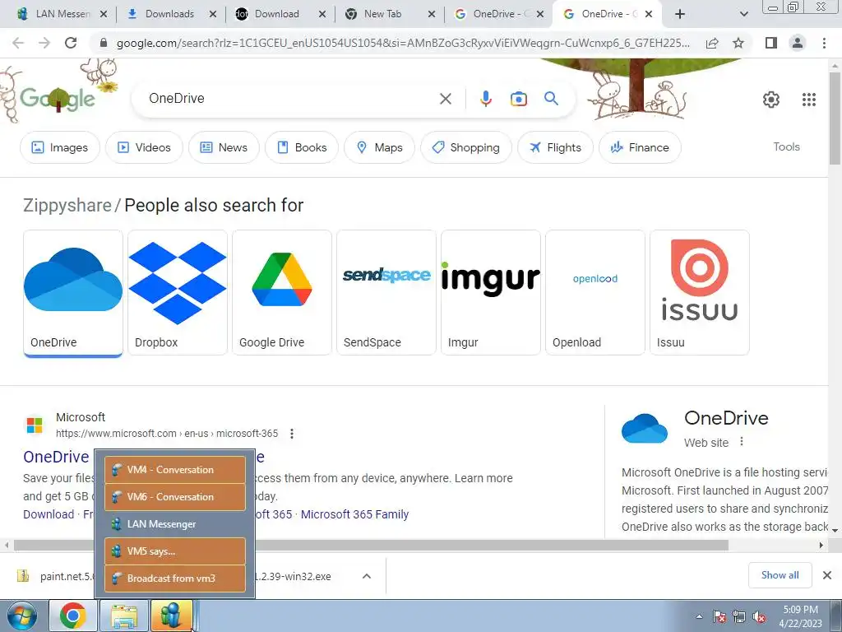
Task: Click the Download sitelink
Action: click(49, 514)
